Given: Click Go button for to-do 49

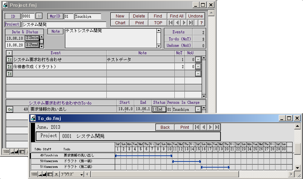Looking at the screenshot, I should (10, 109).
